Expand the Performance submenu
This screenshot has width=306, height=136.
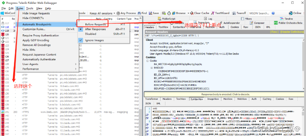48,69
